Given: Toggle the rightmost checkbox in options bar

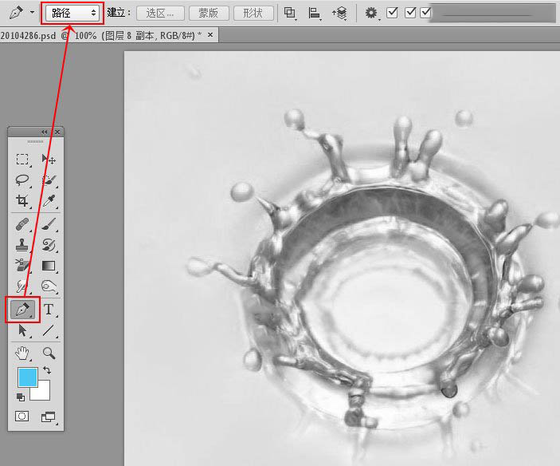Looking at the screenshot, I should click(x=425, y=13).
